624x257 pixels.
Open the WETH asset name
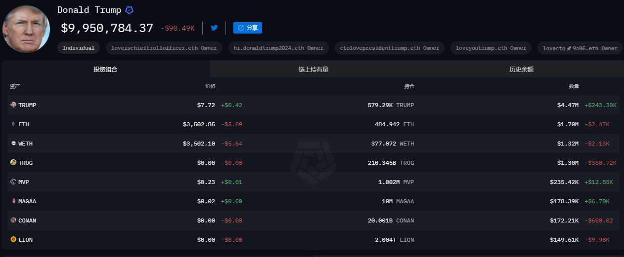[26, 144]
